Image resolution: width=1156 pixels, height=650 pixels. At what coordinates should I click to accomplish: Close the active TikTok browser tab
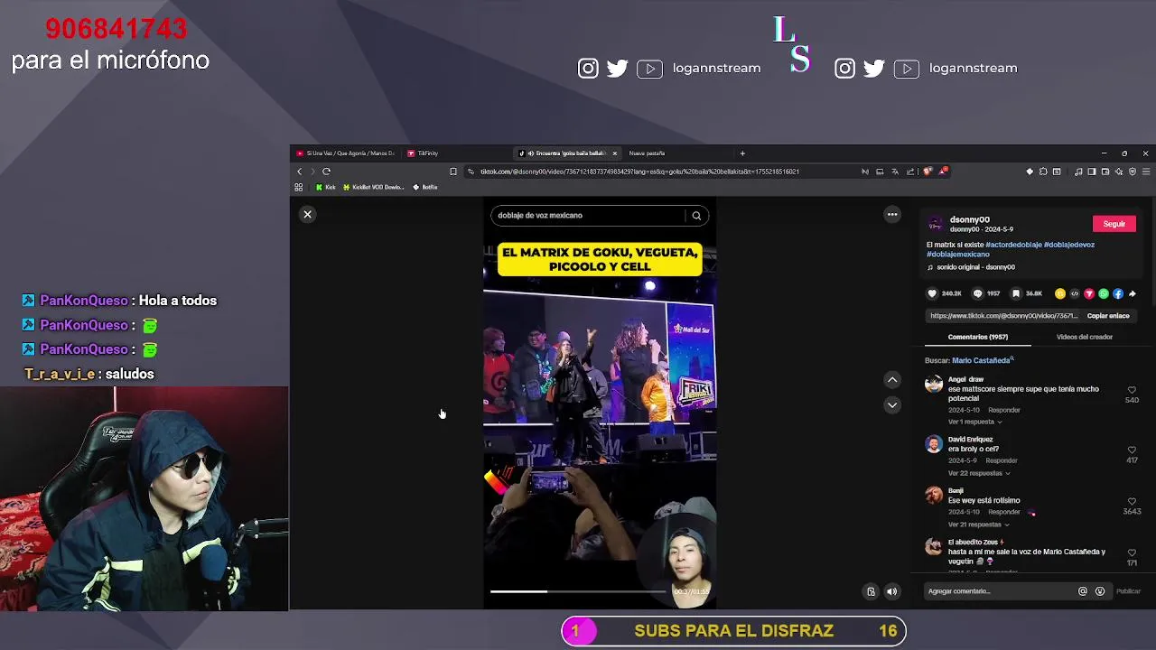pyautogui.click(x=615, y=153)
